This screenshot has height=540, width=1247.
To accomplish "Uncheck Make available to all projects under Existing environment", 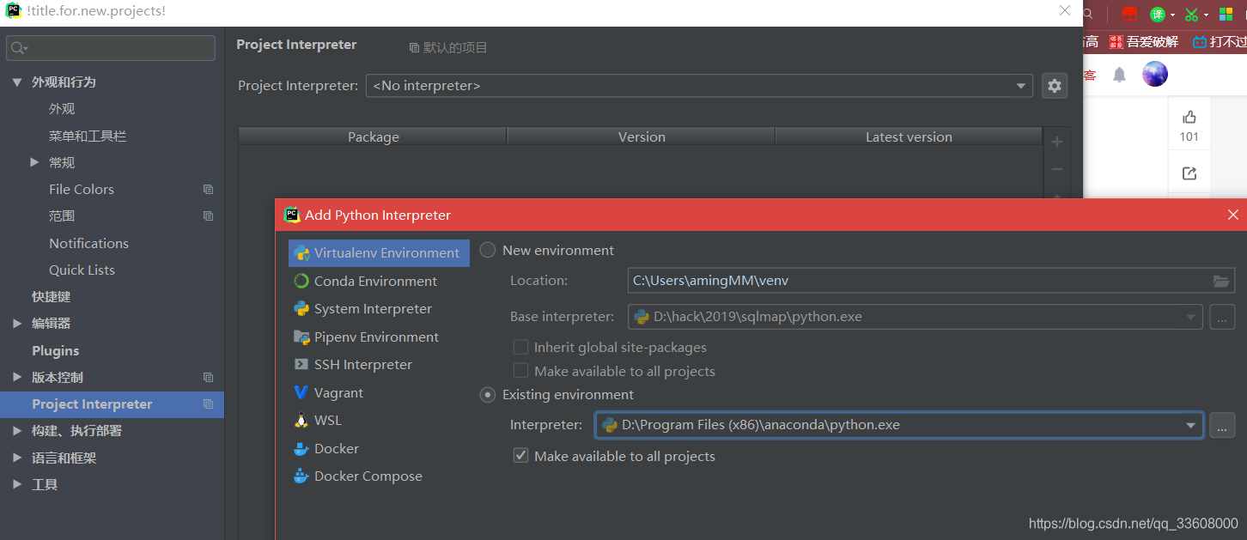I will tap(520, 456).
